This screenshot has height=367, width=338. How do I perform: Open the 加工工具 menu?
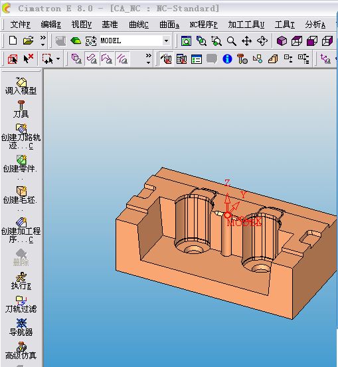(246, 25)
